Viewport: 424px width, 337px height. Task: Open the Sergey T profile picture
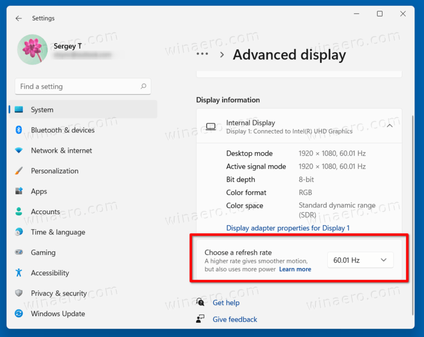click(32, 50)
